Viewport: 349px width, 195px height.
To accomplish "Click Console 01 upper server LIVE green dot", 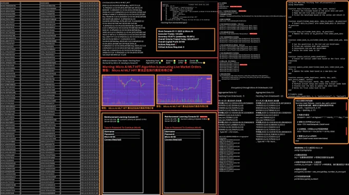I will coord(118,119).
